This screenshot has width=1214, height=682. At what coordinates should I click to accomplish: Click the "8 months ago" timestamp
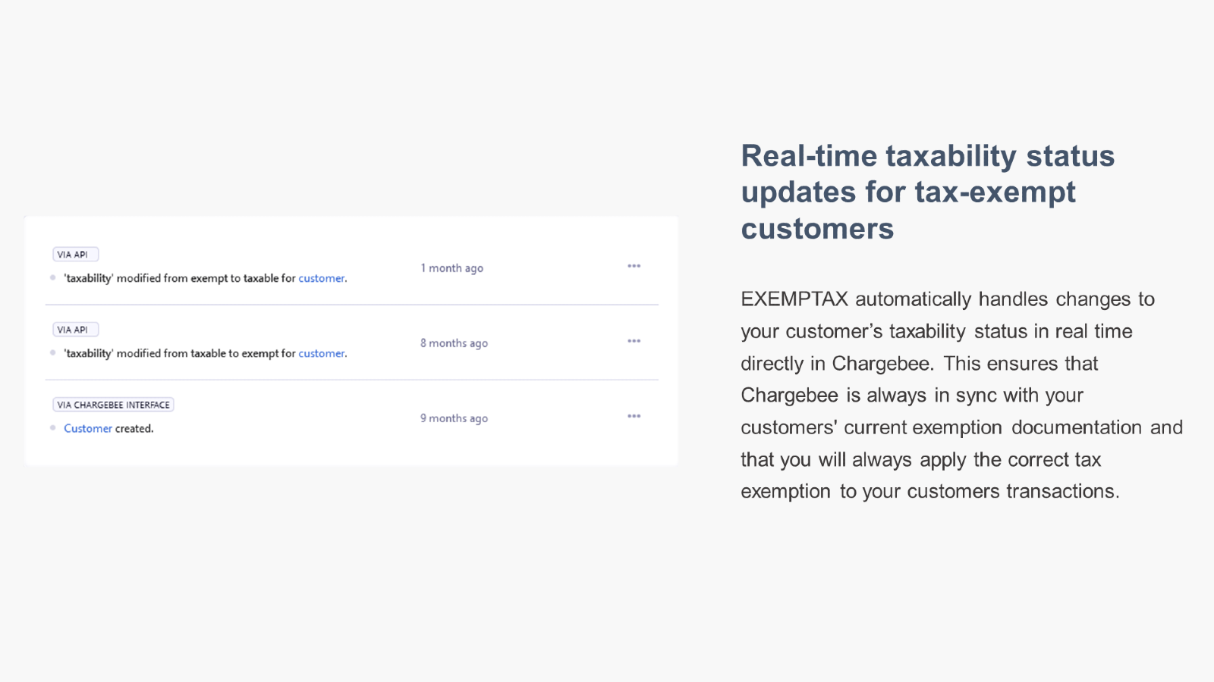(454, 343)
